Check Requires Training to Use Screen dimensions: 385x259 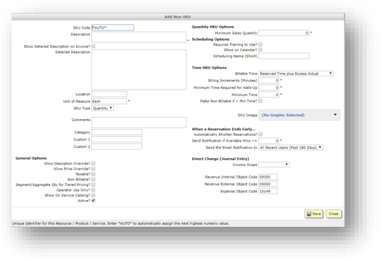click(261, 44)
